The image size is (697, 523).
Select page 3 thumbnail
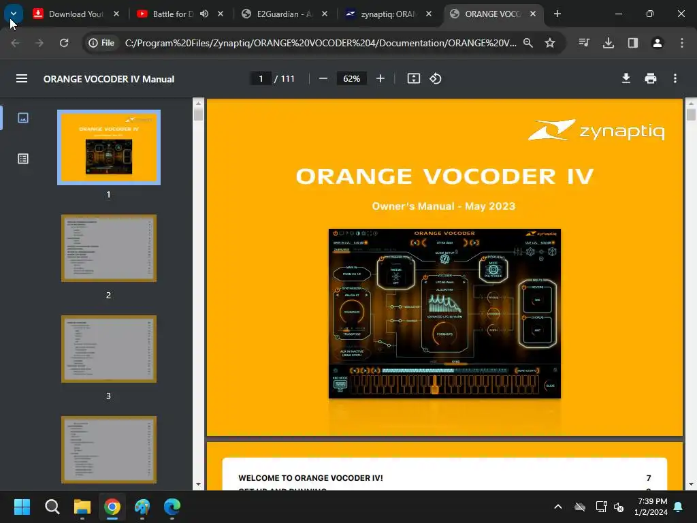click(x=109, y=349)
